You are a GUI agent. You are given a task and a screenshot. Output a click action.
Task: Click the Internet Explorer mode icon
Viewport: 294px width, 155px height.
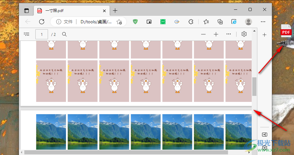(x=234, y=22)
